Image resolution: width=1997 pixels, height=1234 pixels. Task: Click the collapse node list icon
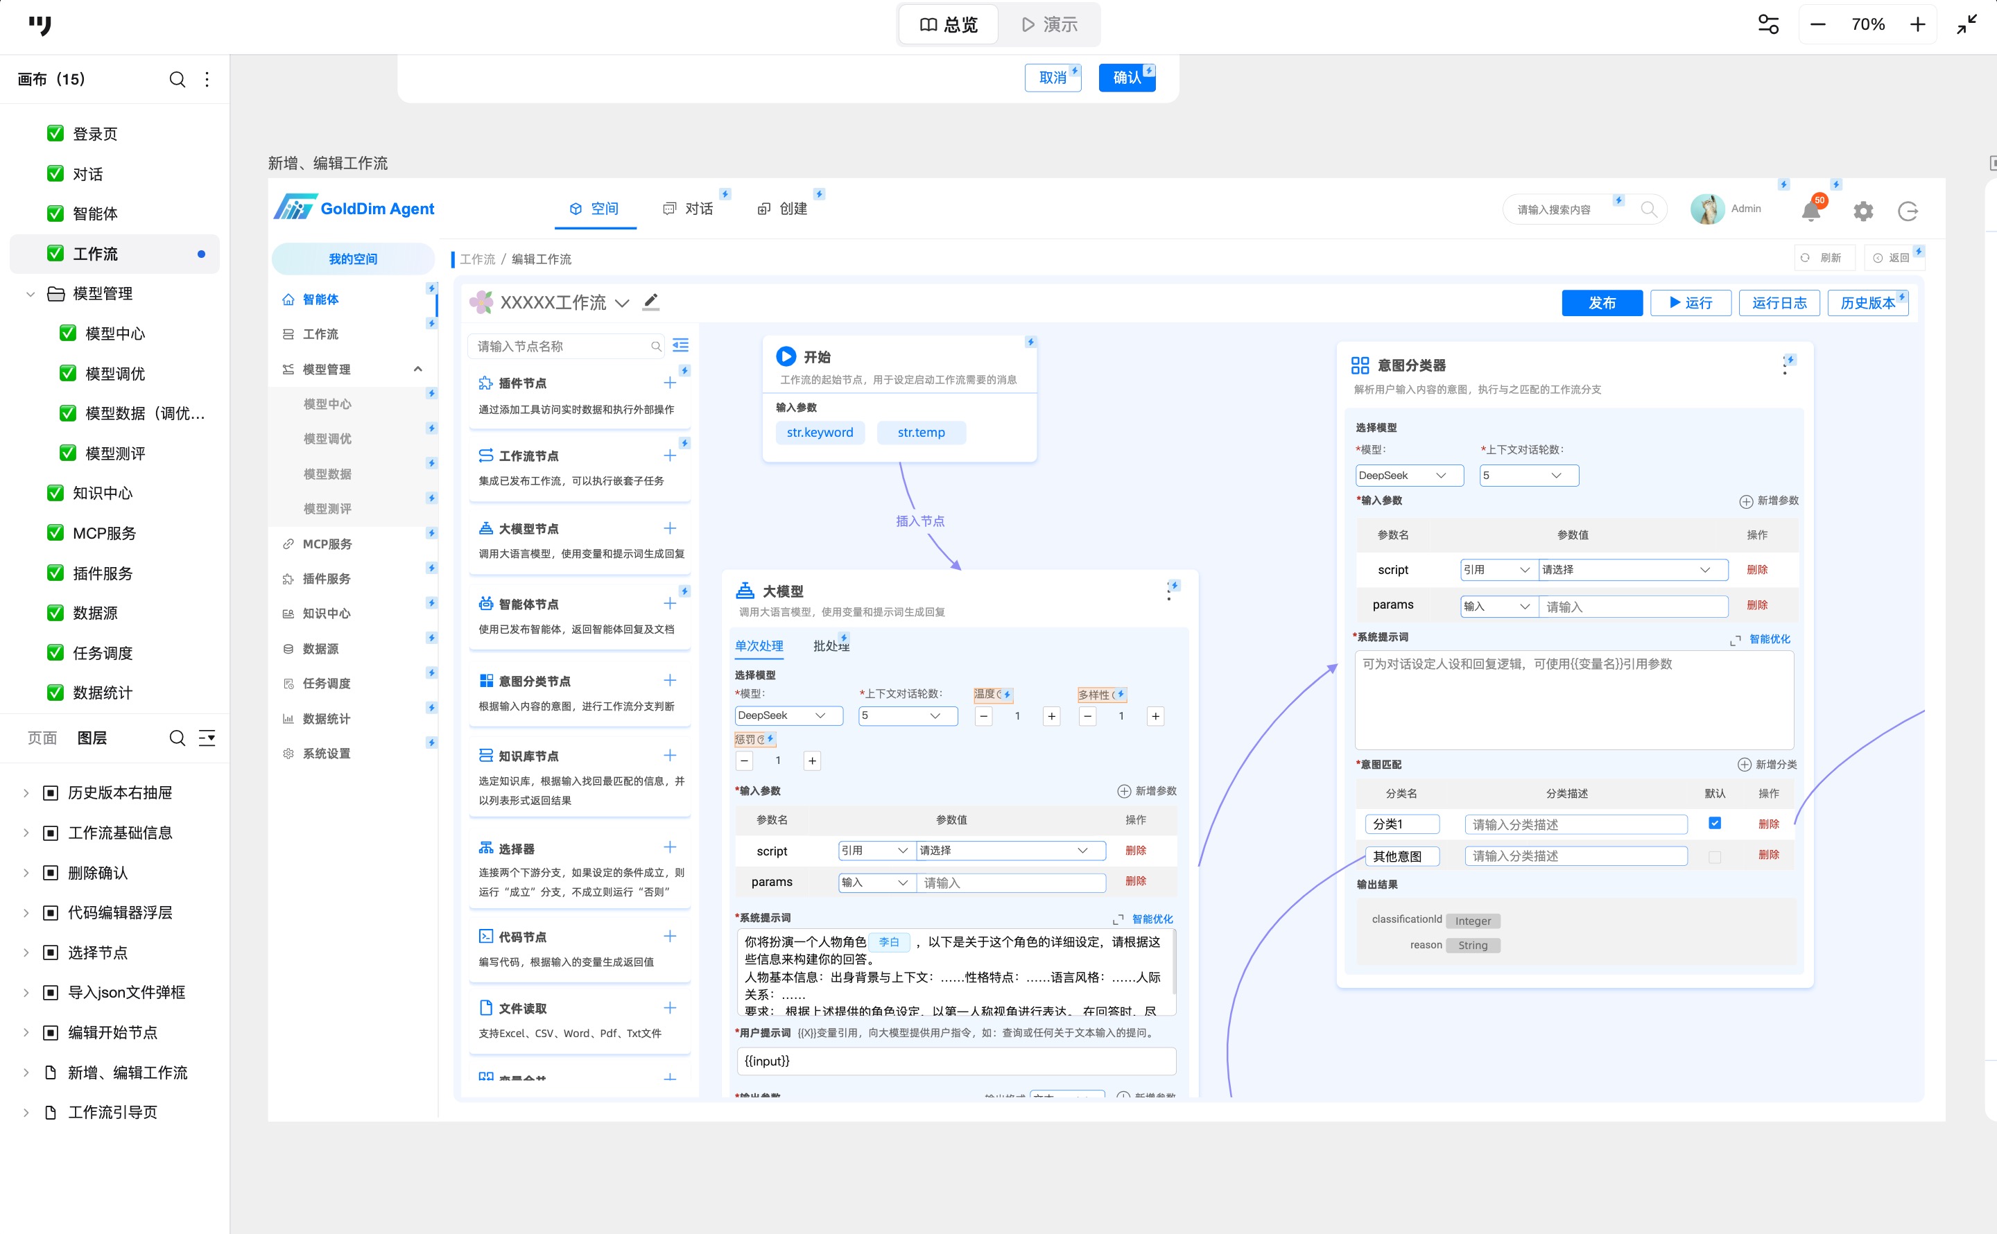tap(680, 345)
